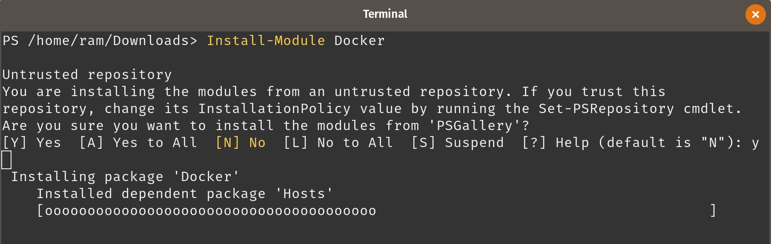The height and width of the screenshot is (244, 771).
Task: Click the Install-Module command text
Action: click(266, 41)
